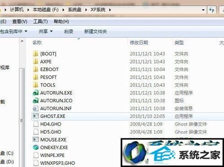Screen dimensions: 224x167
Task: Expand breadcrumb arrow after XP系统
Action: click(x=110, y=10)
